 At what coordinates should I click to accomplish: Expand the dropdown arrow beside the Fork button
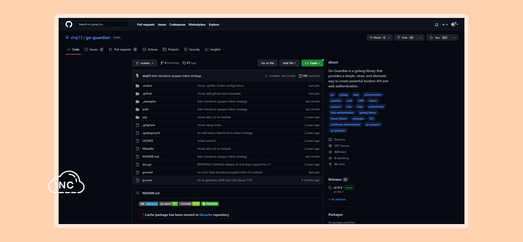tap(420, 38)
